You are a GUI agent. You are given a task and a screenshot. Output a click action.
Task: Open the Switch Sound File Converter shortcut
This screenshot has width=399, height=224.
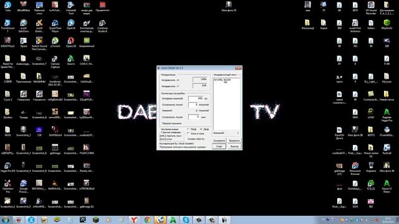(x=39, y=44)
